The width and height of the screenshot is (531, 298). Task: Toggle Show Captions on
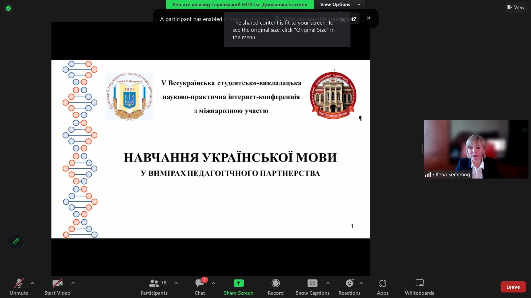click(x=312, y=287)
